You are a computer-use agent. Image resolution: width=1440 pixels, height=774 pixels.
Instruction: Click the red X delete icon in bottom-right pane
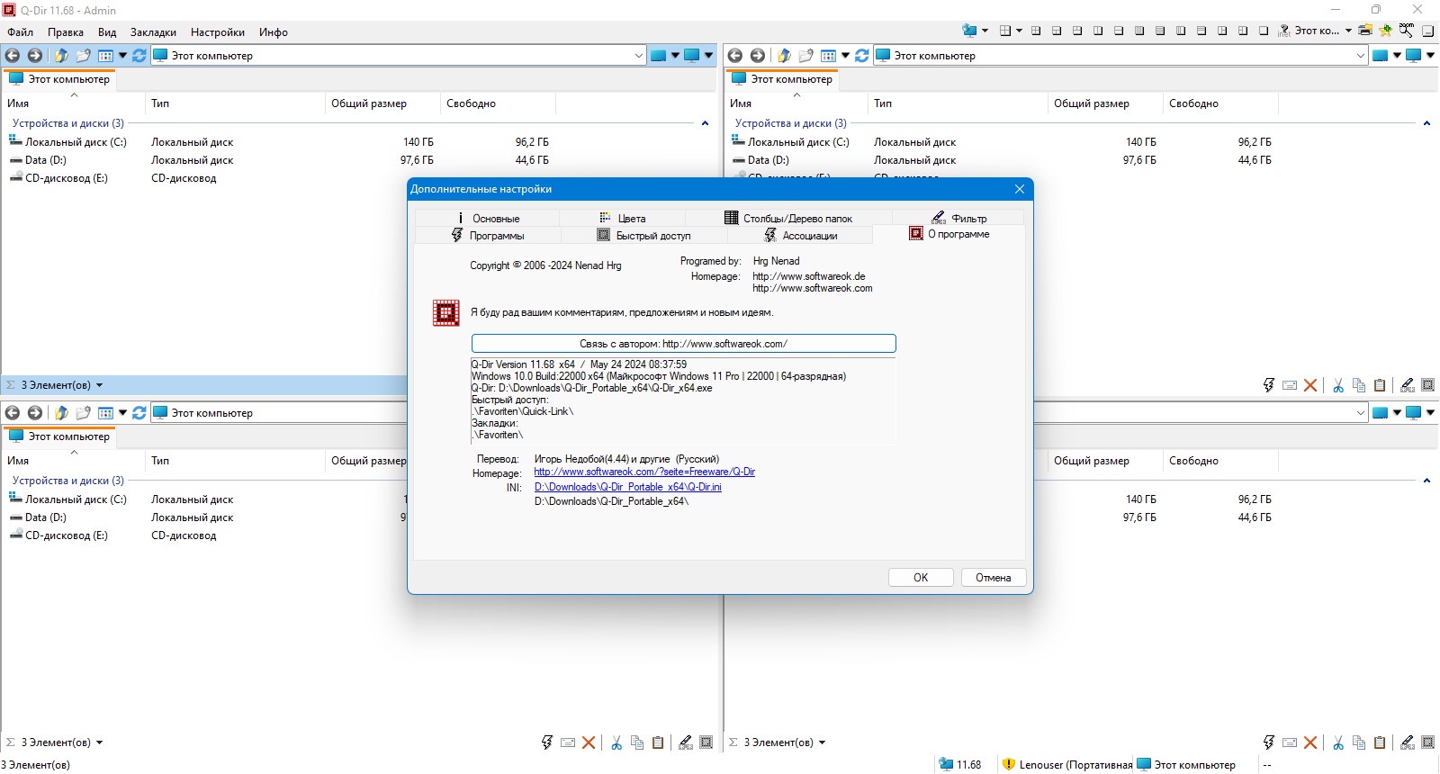tap(1310, 742)
